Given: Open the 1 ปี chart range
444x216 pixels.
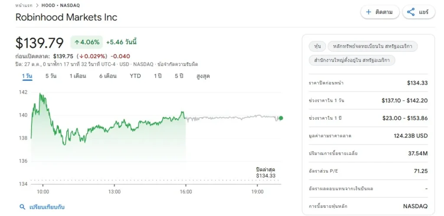Looking at the screenshot, I should pos(158,76).
